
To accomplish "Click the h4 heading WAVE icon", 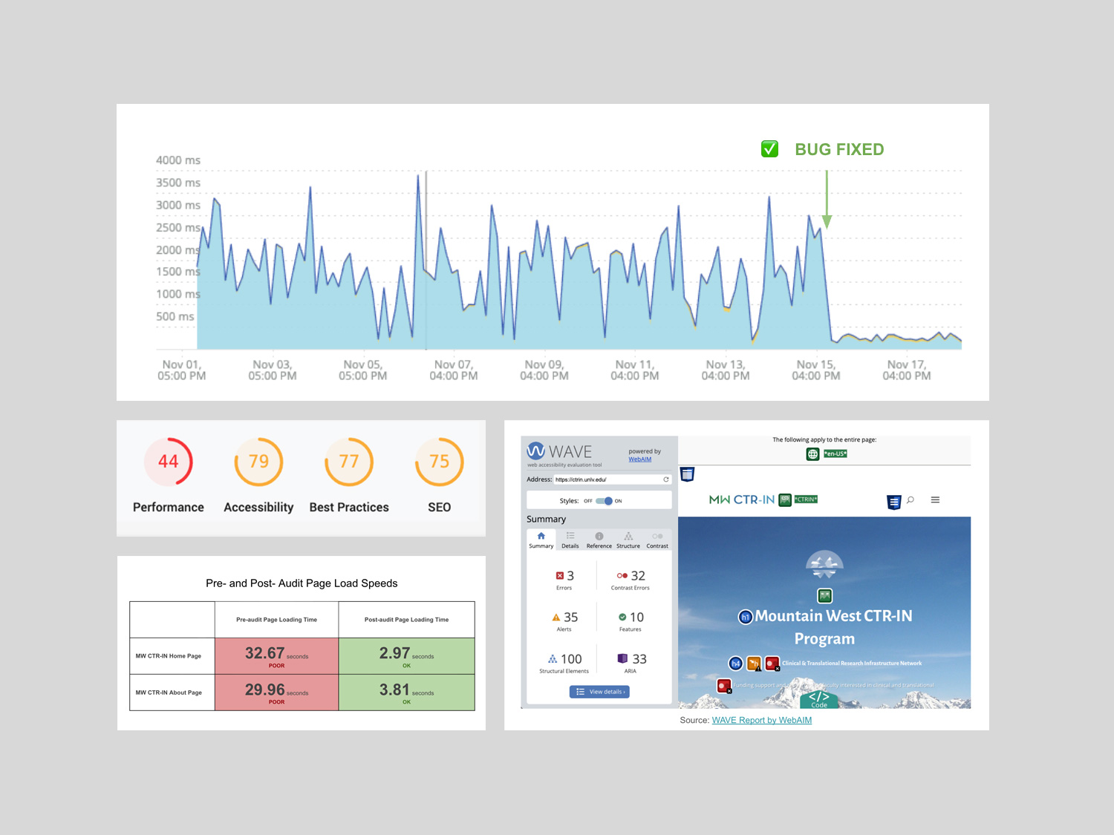I will (735, 664).
